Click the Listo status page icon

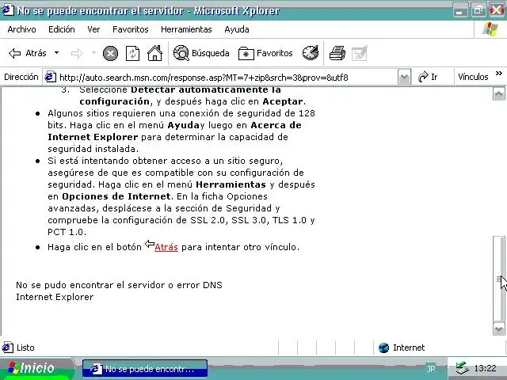(x=7, y=348)
